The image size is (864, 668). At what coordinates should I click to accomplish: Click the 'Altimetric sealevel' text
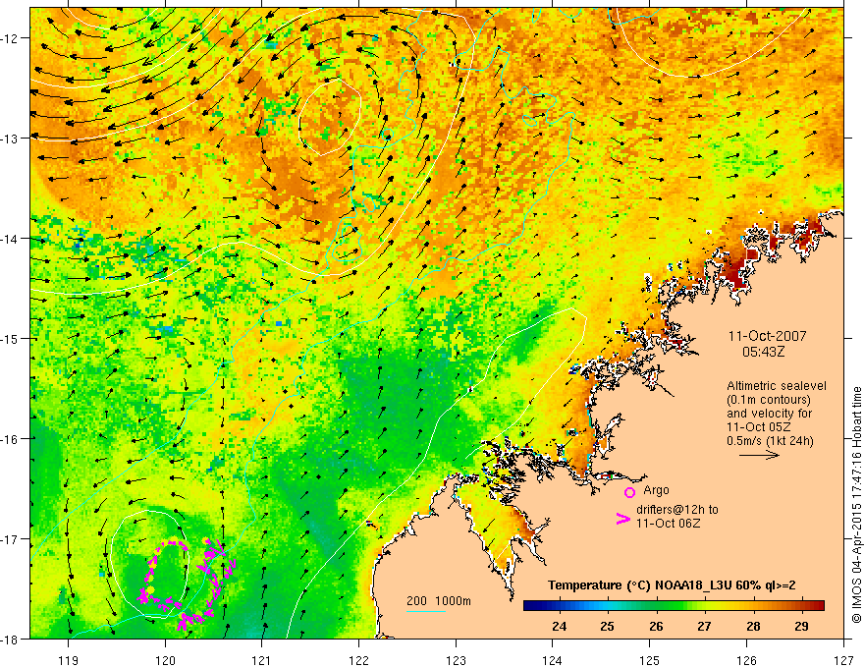[777, 386]
